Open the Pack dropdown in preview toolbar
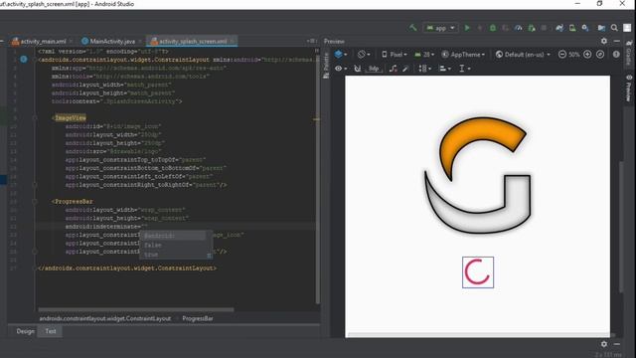Screen dimensions: 636x358 (424, 69)
